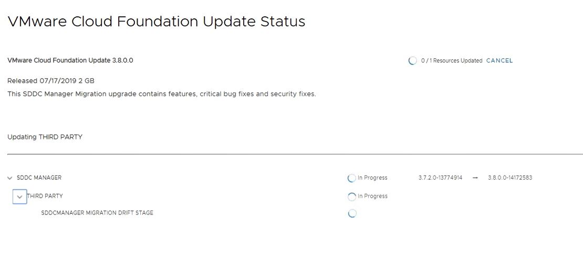The height and width of the screenshot is (259, 583).
Task: Click the VMware Cloud Foundation Update Status title
Action: (x=156, y=21)
